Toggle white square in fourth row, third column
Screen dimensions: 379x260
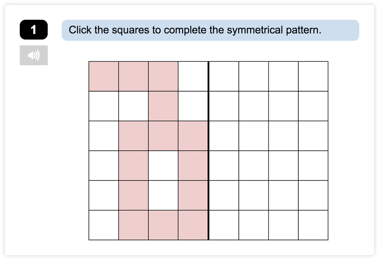[163, 166]
